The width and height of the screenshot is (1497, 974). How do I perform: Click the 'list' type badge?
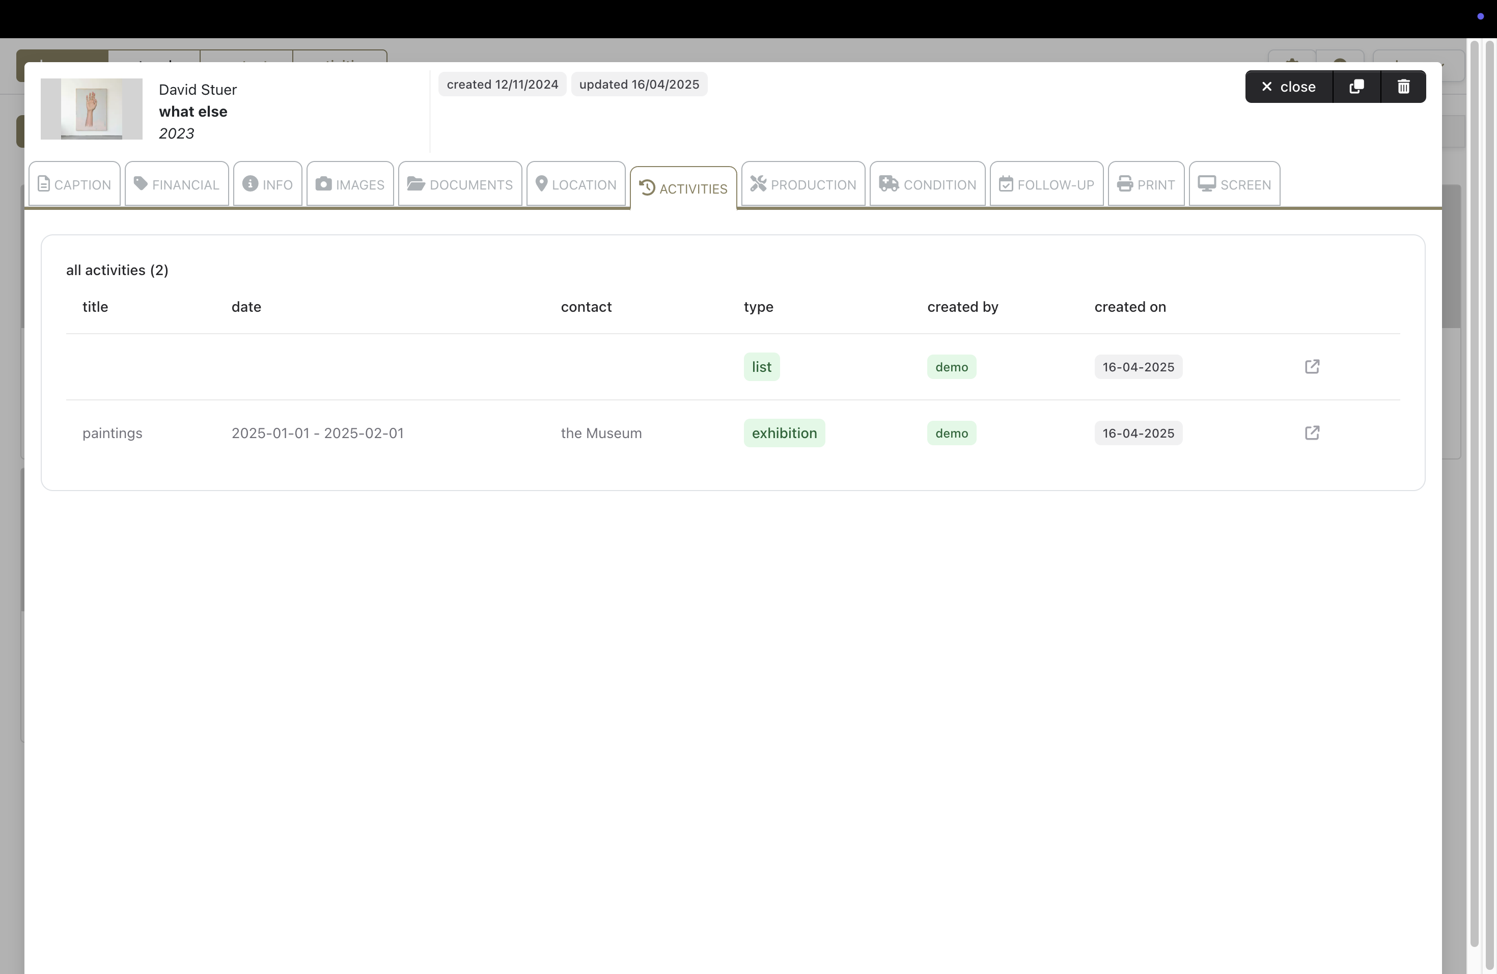[x=762, y=367]
